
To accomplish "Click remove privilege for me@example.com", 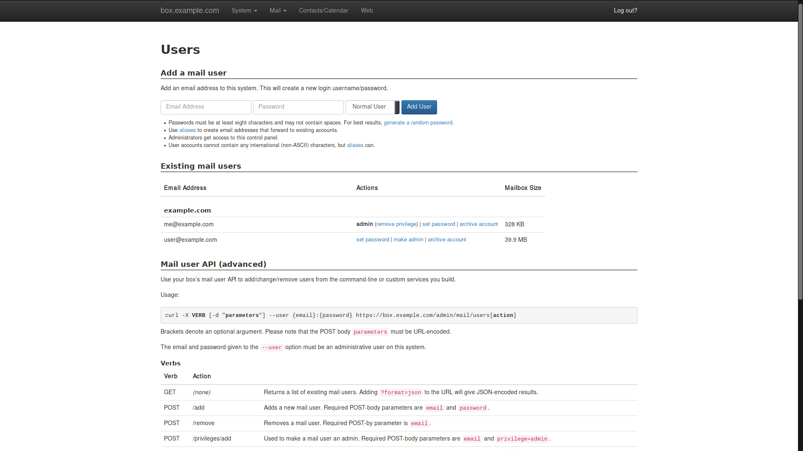I will (x=396, y=224).
